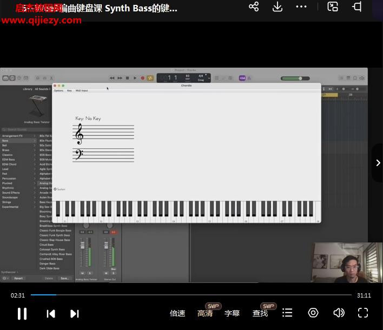Open the Key menu in Chordie
383x330 pixels.
[69, 90]
